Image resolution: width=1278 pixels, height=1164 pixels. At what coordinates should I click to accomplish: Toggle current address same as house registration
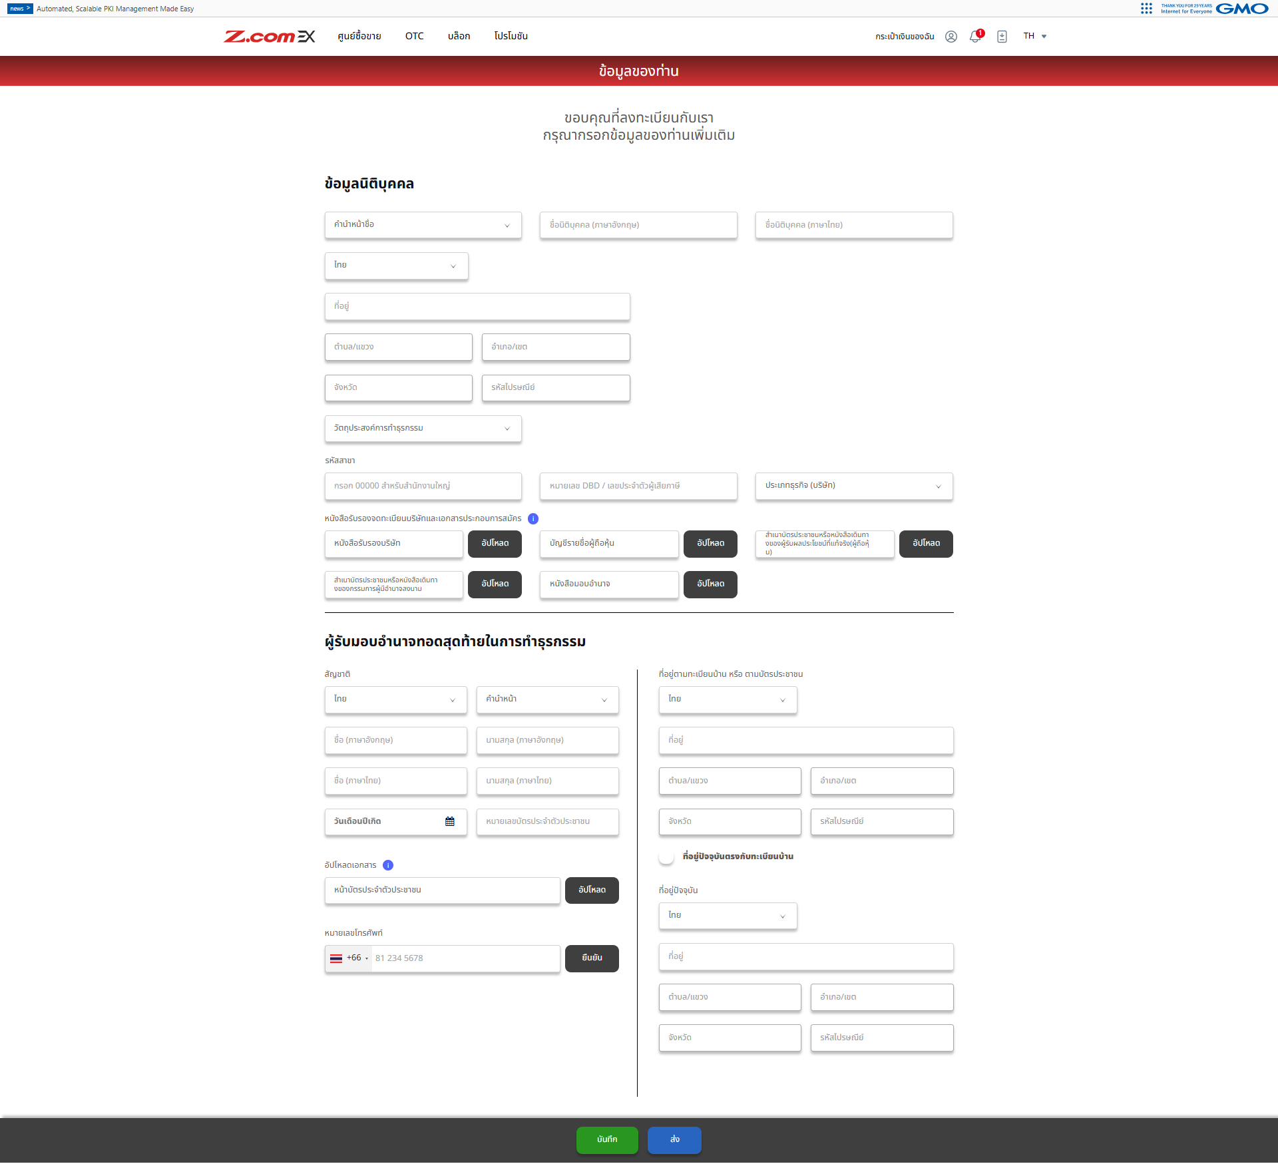click(666, 857)
